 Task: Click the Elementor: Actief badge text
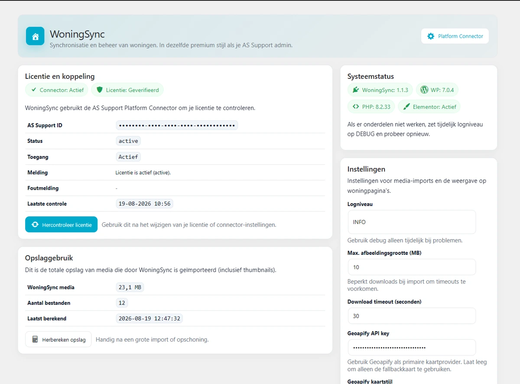[x=435, y=107]
